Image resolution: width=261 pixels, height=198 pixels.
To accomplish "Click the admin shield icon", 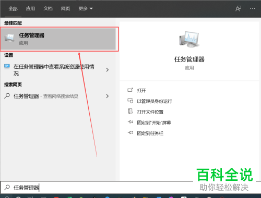I will pos(130,101).
